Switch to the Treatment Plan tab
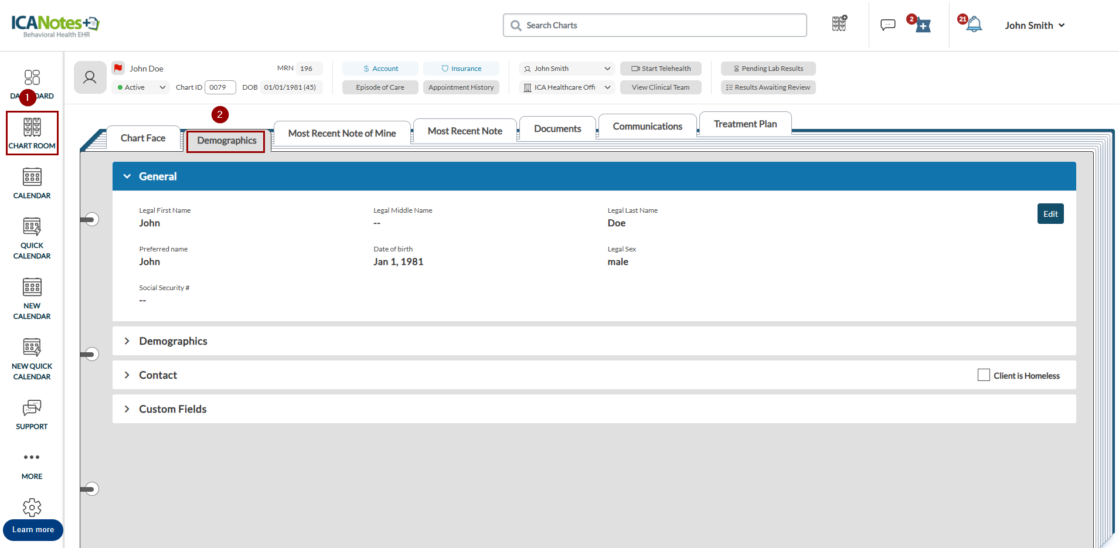1119x548 pixels. point(745,124)
